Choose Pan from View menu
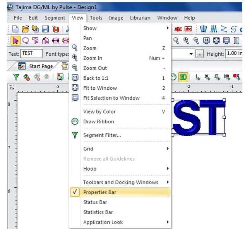This screenshot has width=245, height=234. pyautogui.click(x=120, y=38)
